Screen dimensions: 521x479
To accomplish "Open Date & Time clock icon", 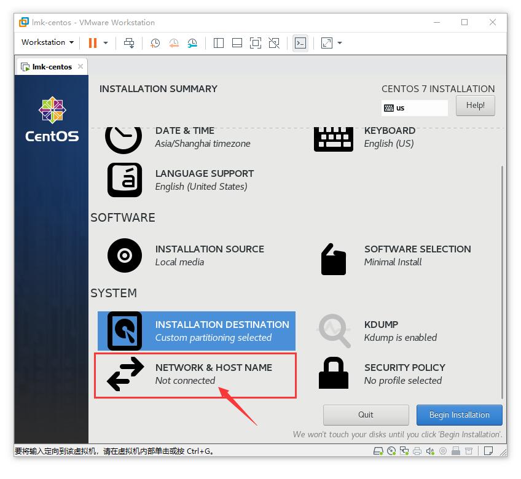I will coord(123,139).
